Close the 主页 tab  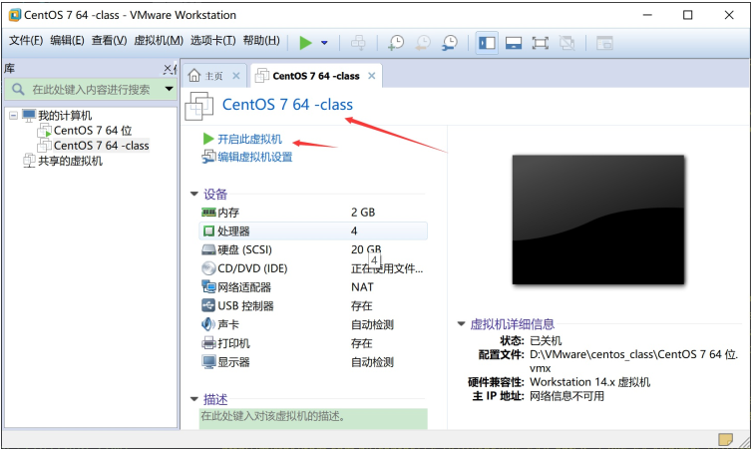pyautogui.click(x=236, y=76)
